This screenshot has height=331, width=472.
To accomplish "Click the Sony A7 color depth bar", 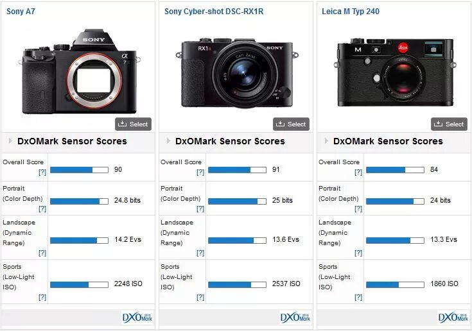I will coord(79,201).
